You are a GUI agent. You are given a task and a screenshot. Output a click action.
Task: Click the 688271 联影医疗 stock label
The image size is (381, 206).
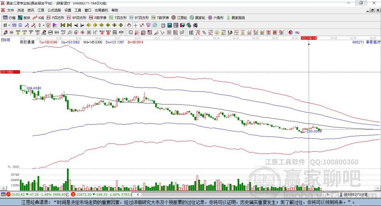(366, 42)
